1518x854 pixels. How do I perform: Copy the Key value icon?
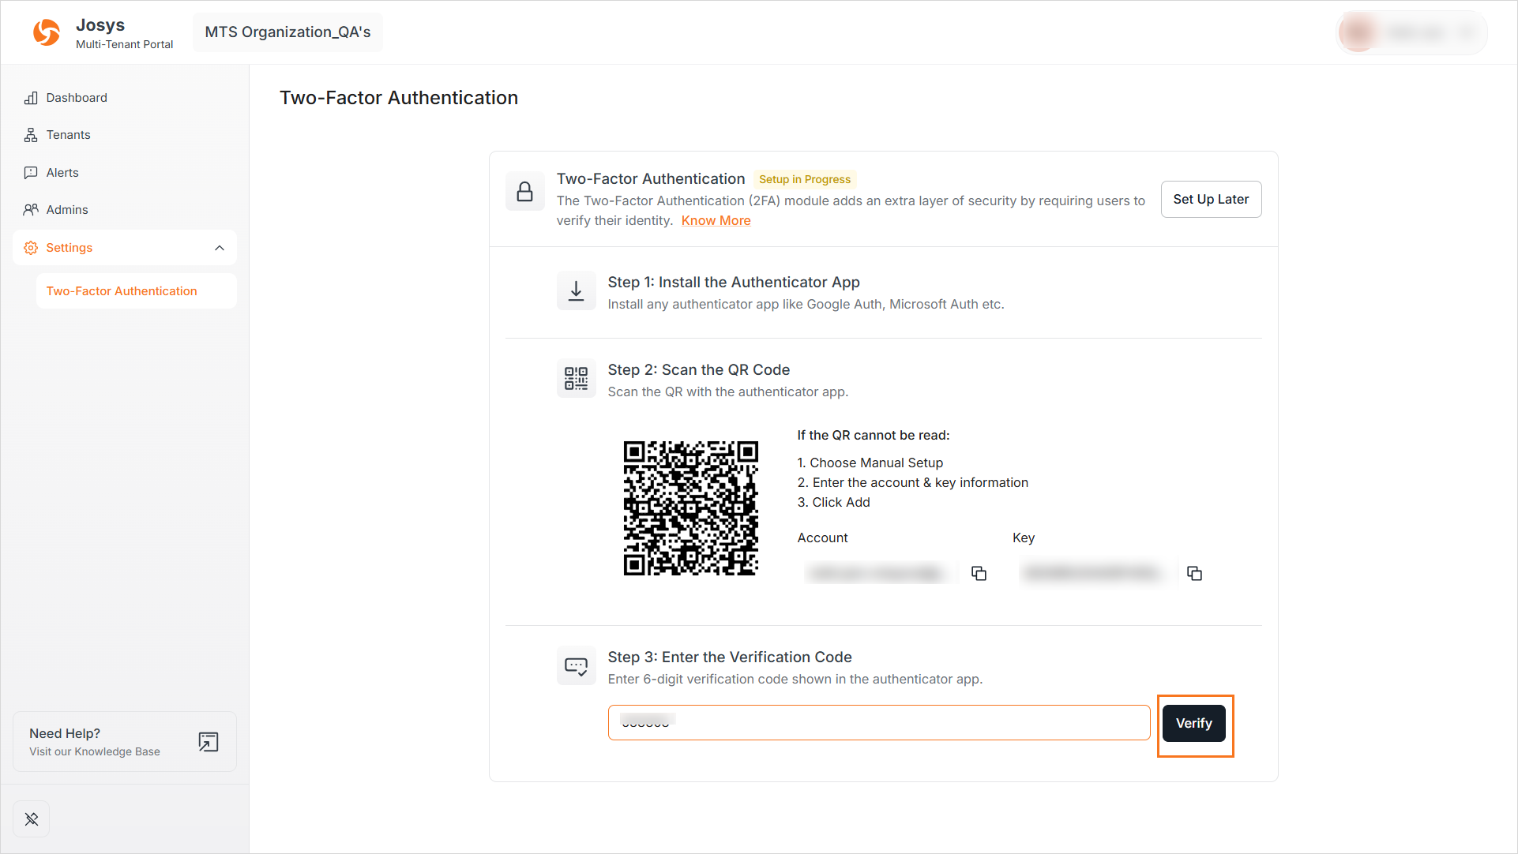[x=1194, y=574]
